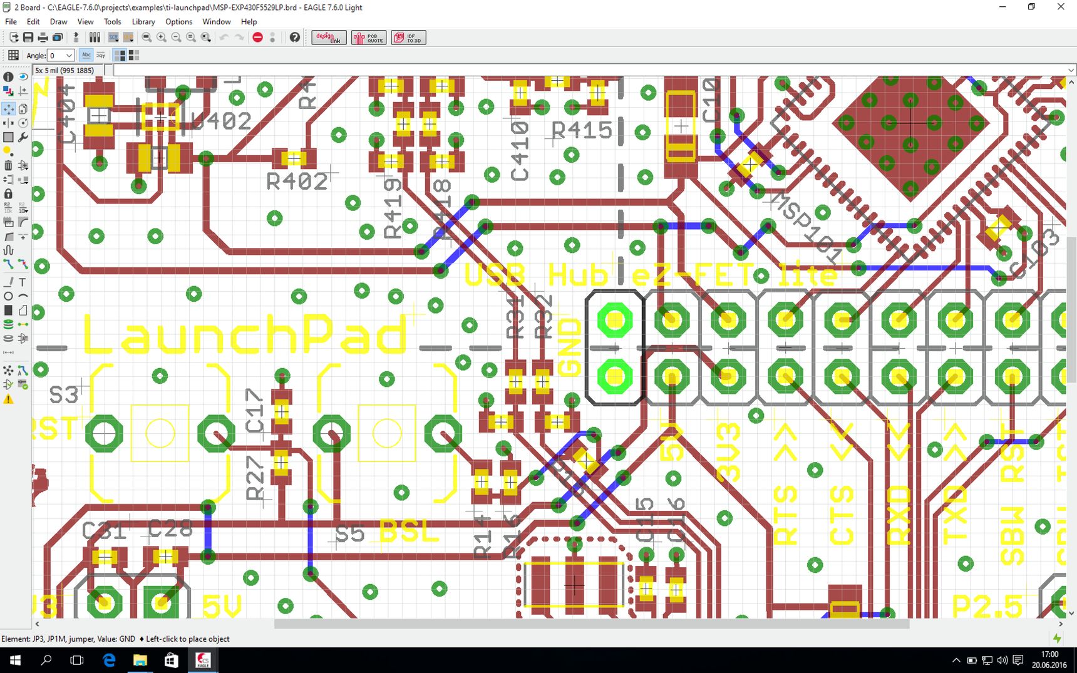Toggle the mirrored text option

[100, 55]
